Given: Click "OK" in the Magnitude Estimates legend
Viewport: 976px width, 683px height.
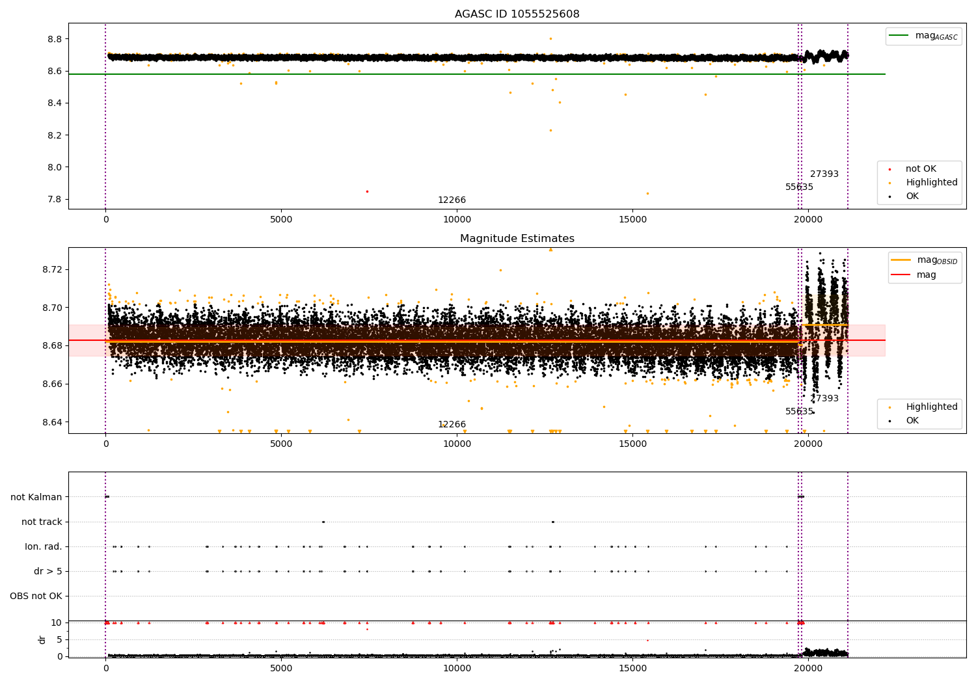Looking at the screenshot, I should 912,421.
